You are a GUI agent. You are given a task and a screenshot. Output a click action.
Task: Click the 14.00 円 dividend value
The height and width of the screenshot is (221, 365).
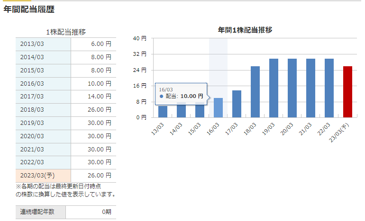[100, 97]
